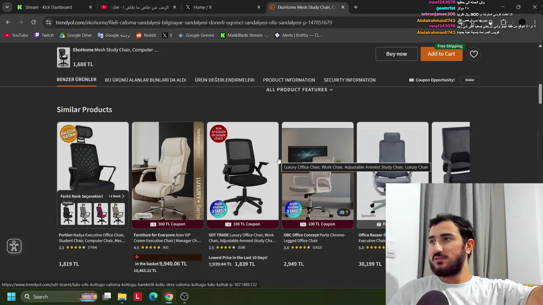This screenshot has width=543, height=305.
Task: Close the EkoHome Mesh Study Chair tab
Action: click(343, 7)
